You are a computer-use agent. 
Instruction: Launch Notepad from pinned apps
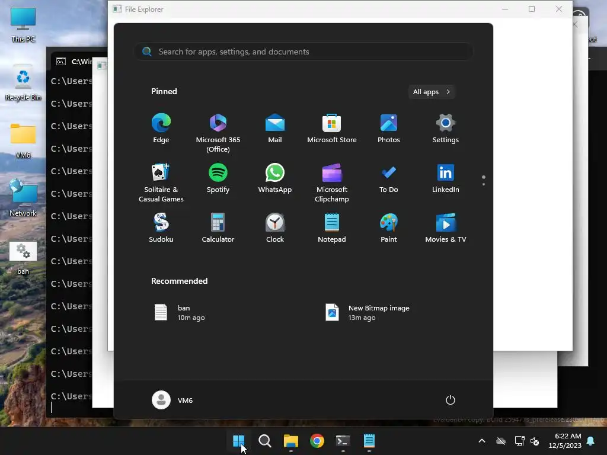tap(332, 228)
